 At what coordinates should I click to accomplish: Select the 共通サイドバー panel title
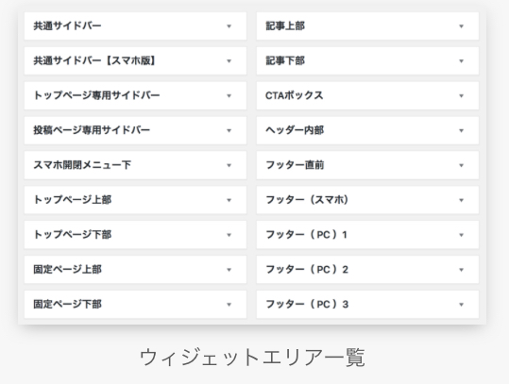tap(67, 26)
